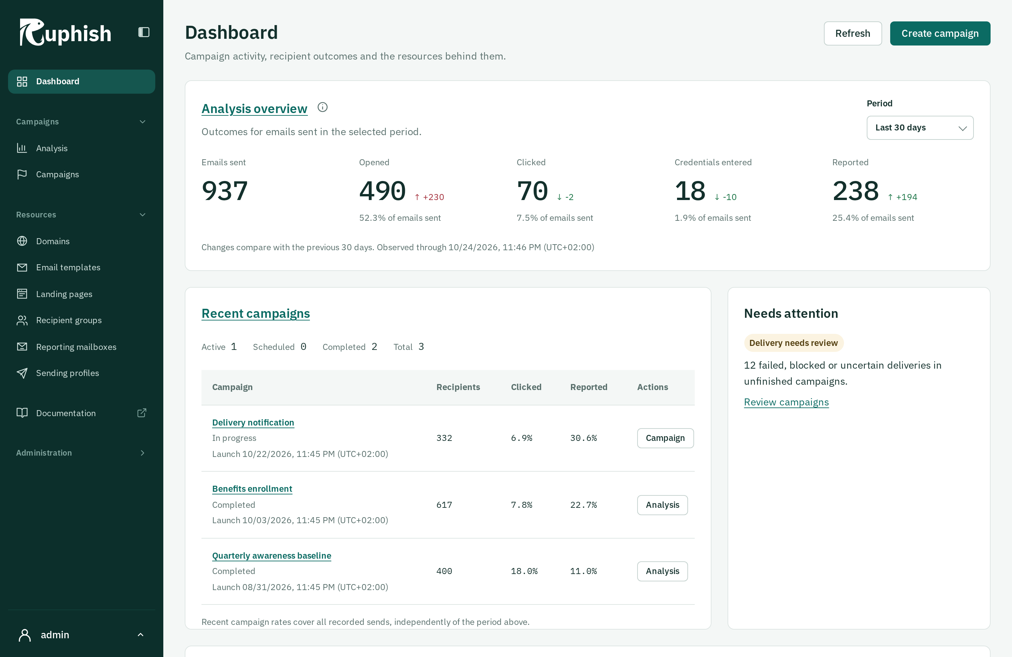Screen dimensions: 1012x657
Task: Open the Recent campaigns heading link
Action: click(x=256, y=313)
